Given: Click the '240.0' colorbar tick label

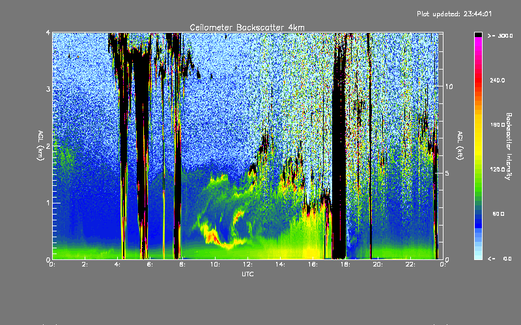Looking at the screenshot, I should (498, 81).
